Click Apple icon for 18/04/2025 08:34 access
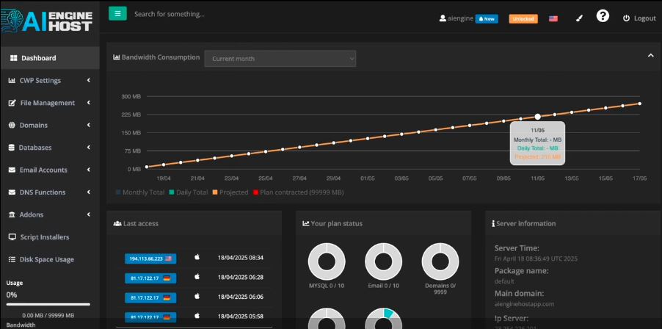 click(x=197, y=257)
